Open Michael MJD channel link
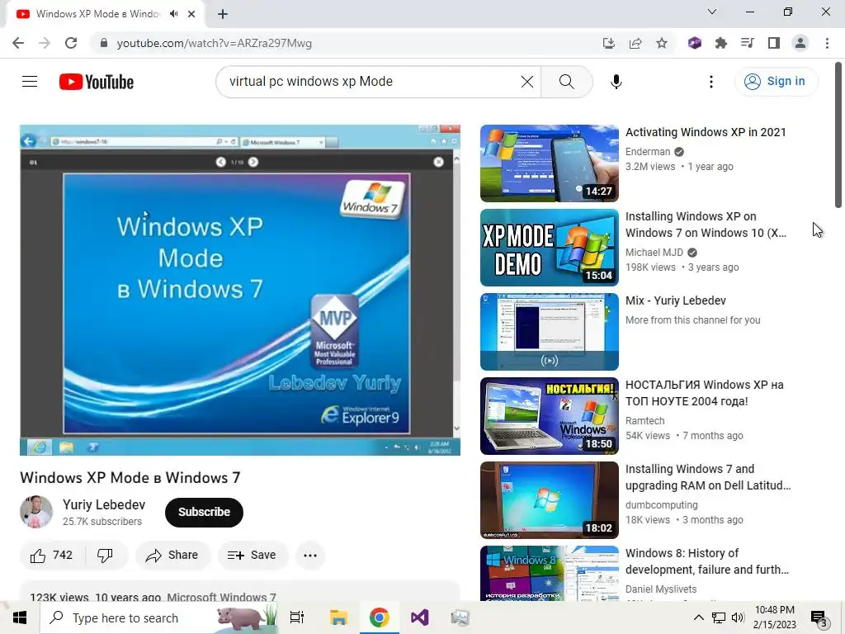Viewport: 845px width, 634px height. click(654, 253)
